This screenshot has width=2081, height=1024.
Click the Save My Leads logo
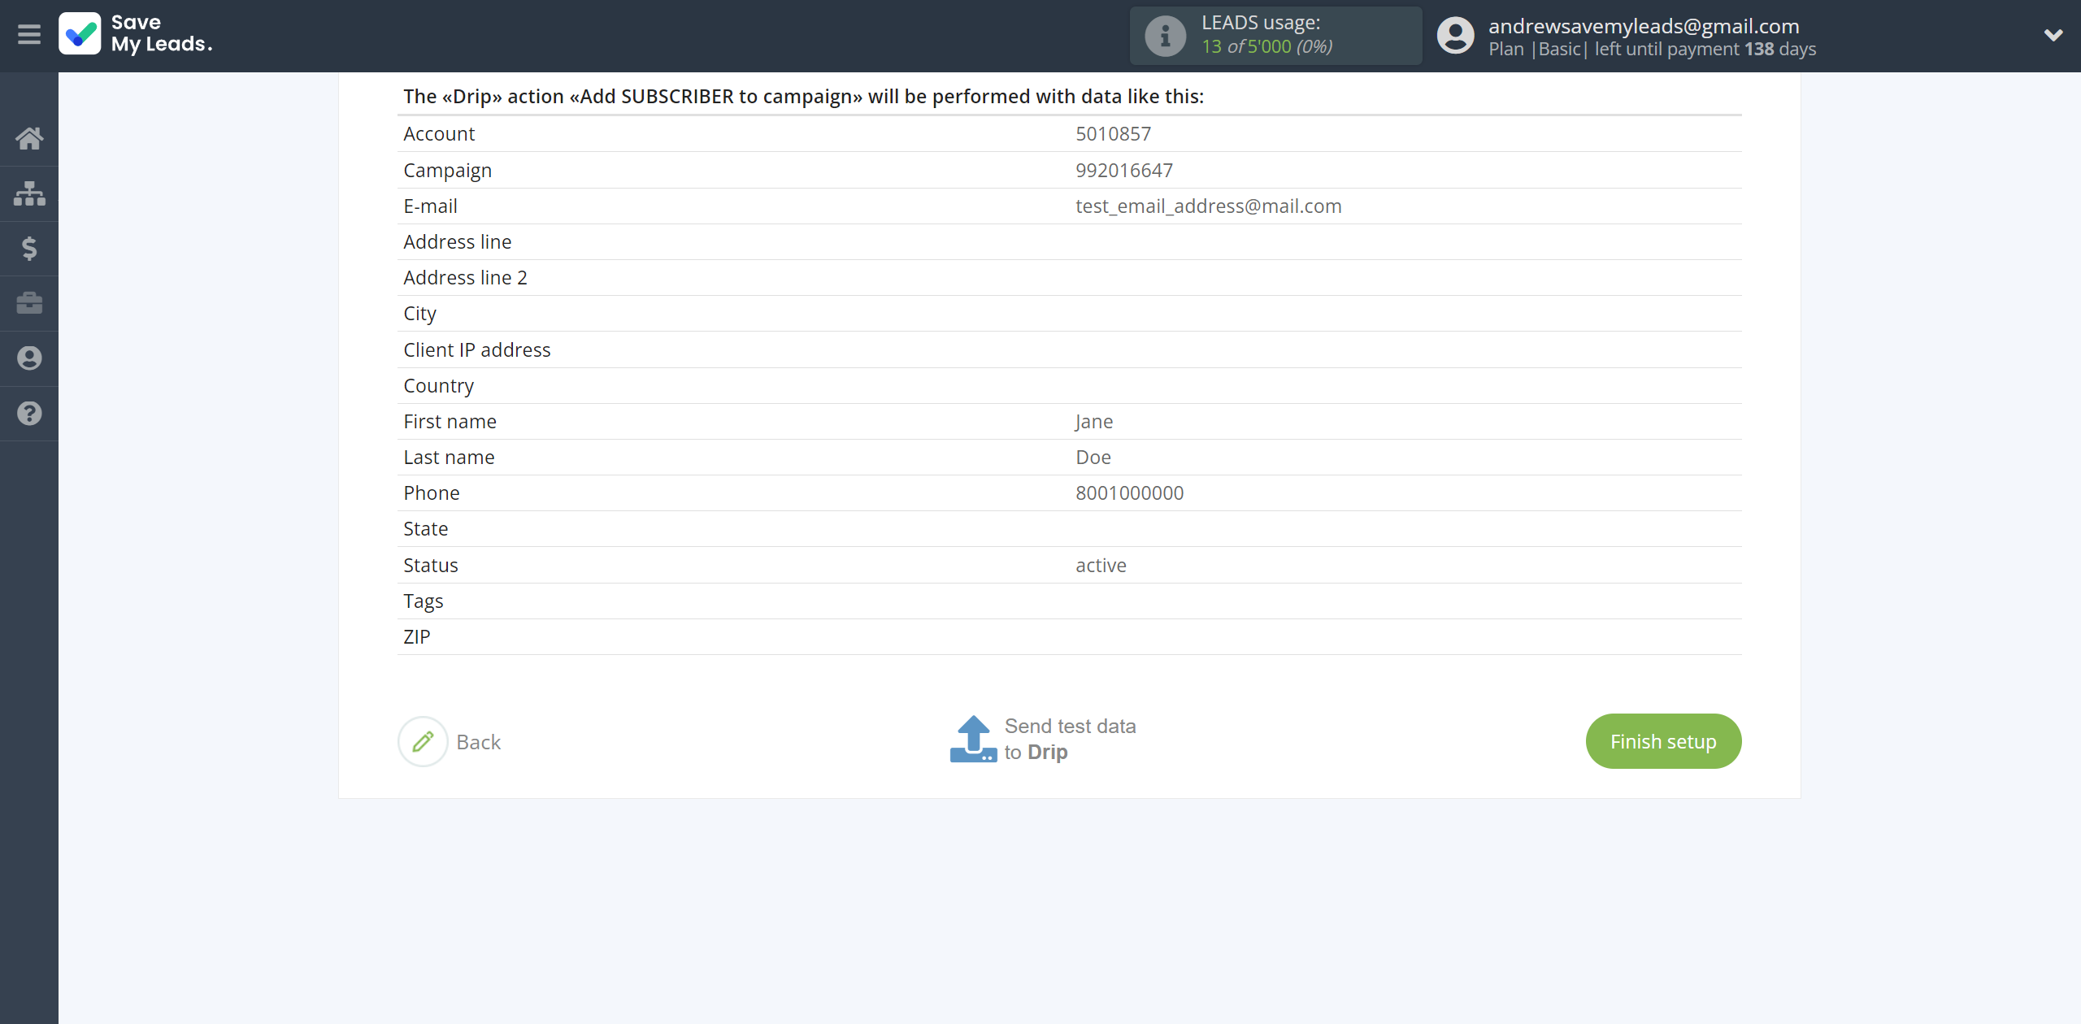(136, 34)
